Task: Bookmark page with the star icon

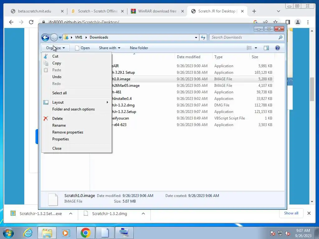Action: click(x=275, y=22)
